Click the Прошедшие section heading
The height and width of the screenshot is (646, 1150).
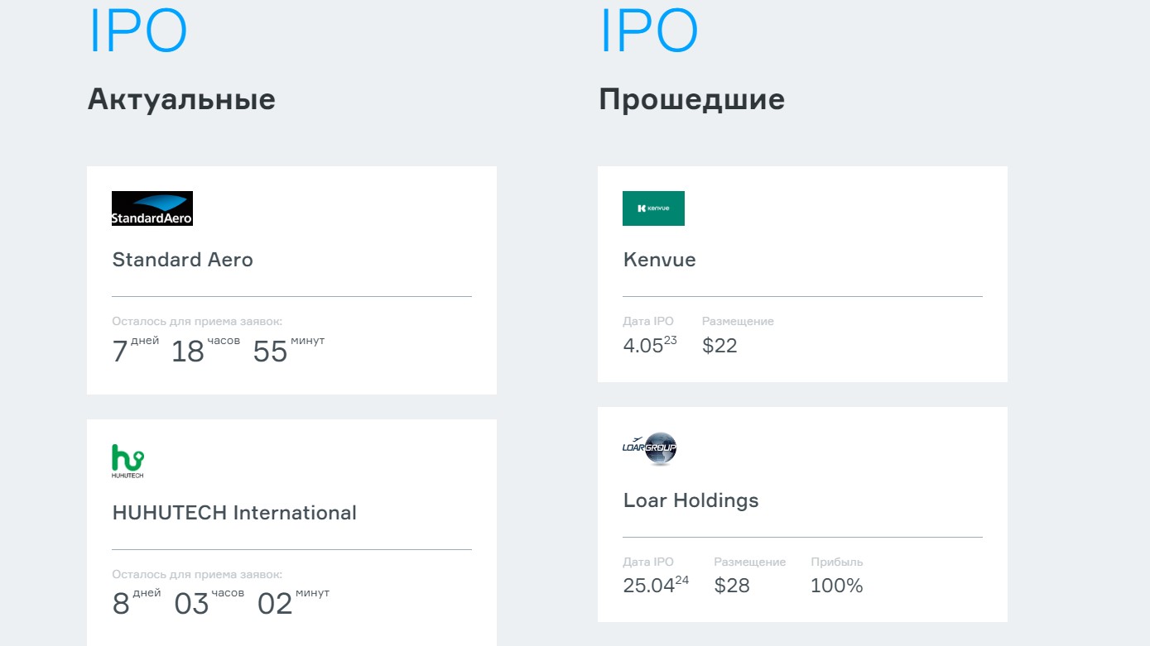(x=691, y=99)
